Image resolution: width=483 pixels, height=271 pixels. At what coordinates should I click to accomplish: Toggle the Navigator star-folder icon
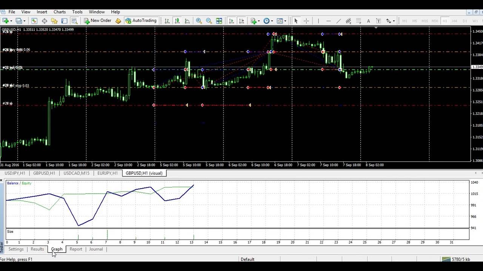[54, 21]
